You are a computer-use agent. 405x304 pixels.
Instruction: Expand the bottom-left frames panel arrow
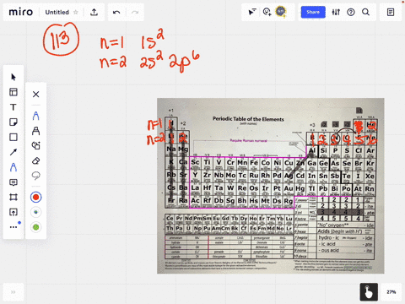click(13, 292)
